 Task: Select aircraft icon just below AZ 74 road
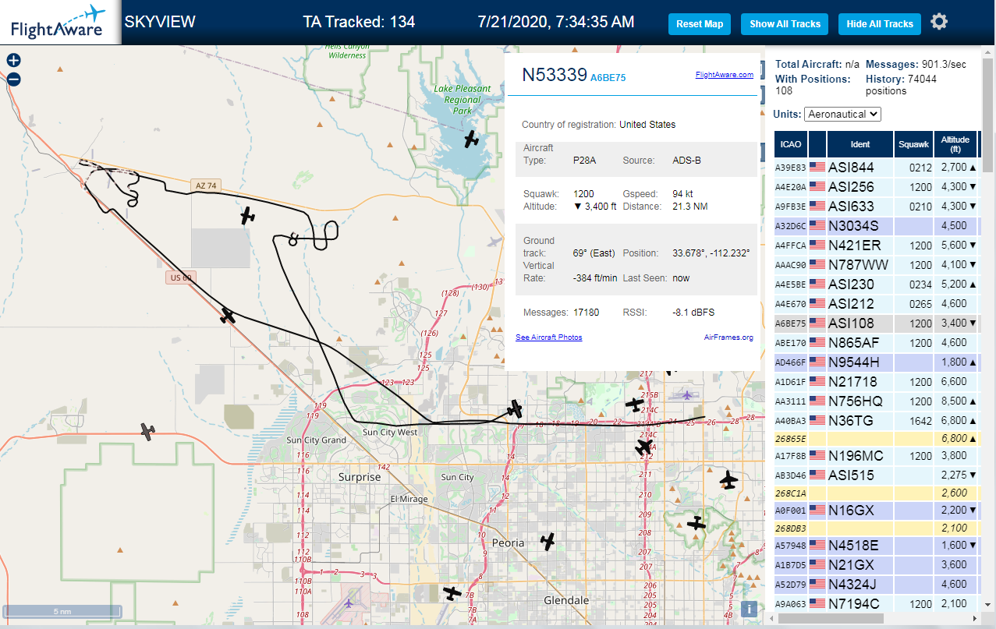pyautogui.click(x=248, y=216)
